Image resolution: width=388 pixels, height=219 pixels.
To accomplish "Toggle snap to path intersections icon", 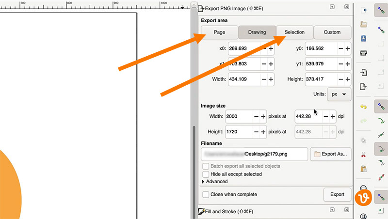I will [x=381, y=135].
